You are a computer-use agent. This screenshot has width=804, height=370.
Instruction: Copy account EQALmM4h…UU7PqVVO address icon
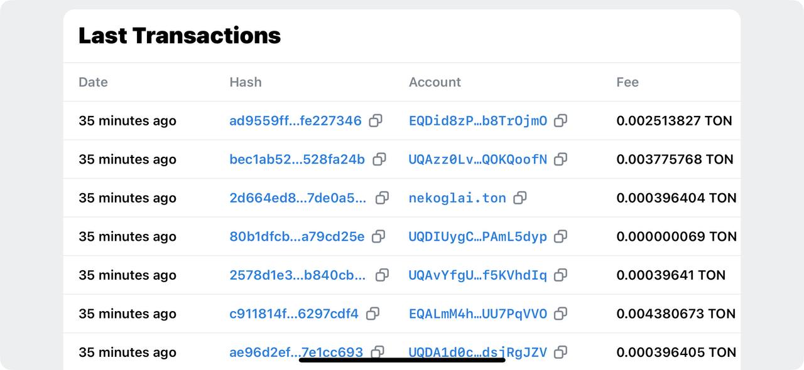pyautogui.click(x=561, y=314)
